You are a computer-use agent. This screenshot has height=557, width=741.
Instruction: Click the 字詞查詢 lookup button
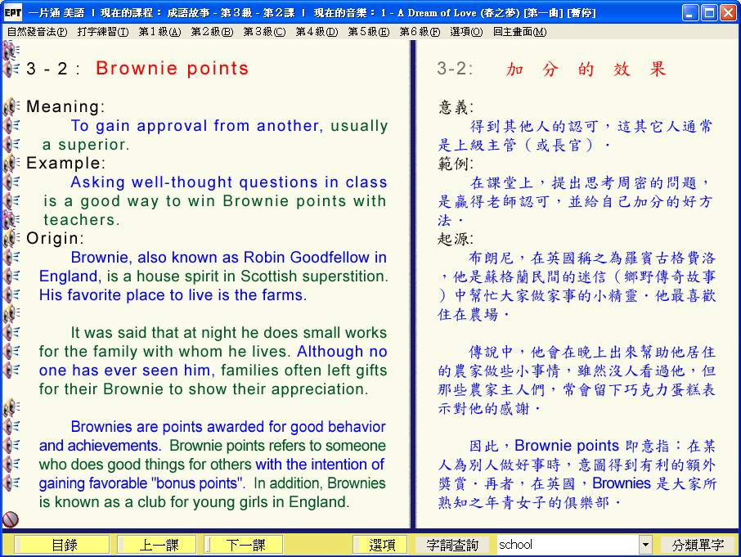(452, 545)
